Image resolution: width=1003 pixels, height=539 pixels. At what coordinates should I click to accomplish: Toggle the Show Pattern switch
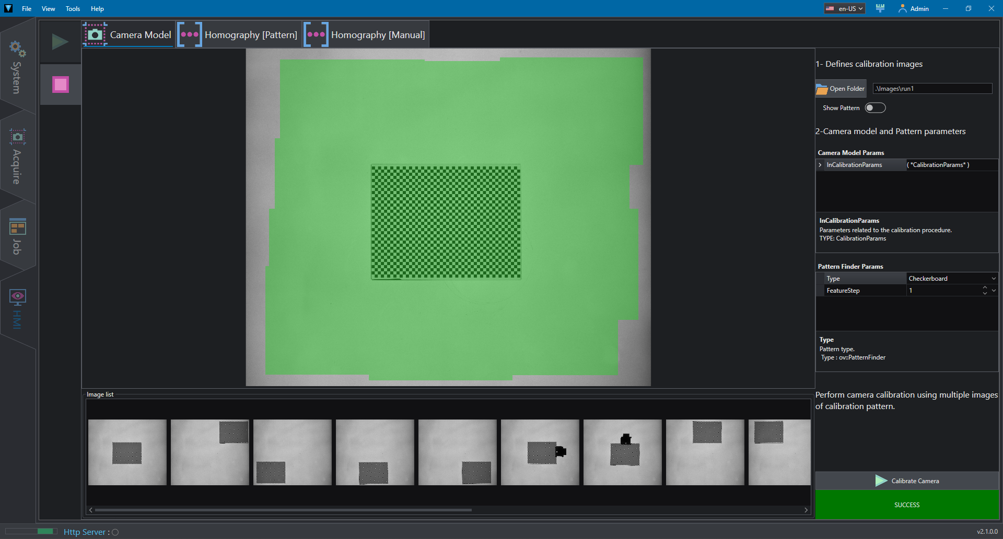pyautogui.click(x=875, y=108)
